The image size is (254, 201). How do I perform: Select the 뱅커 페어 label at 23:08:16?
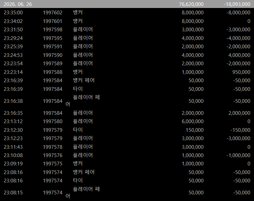pyautogui.click(x=84, y=172)
